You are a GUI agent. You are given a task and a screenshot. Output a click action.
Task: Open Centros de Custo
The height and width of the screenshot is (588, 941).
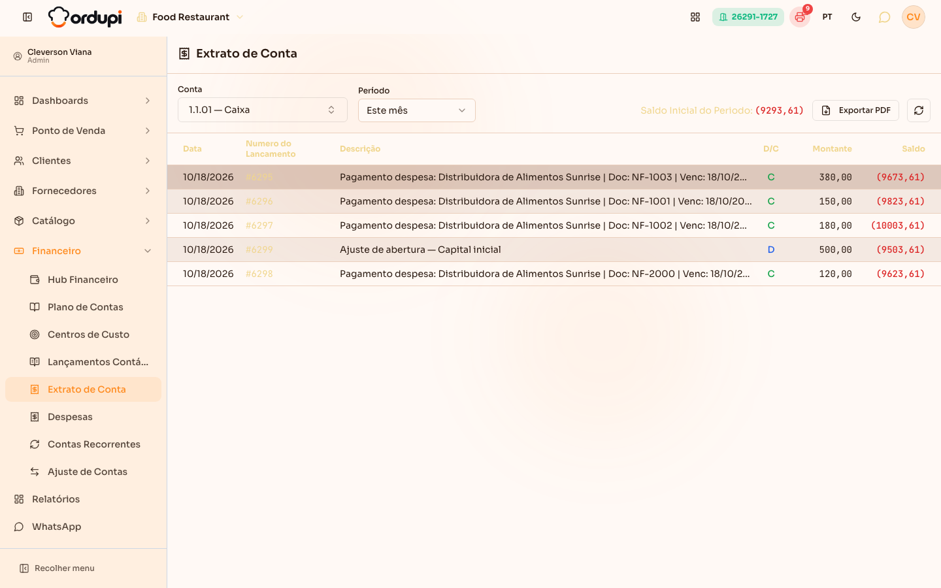click(84, 335)
